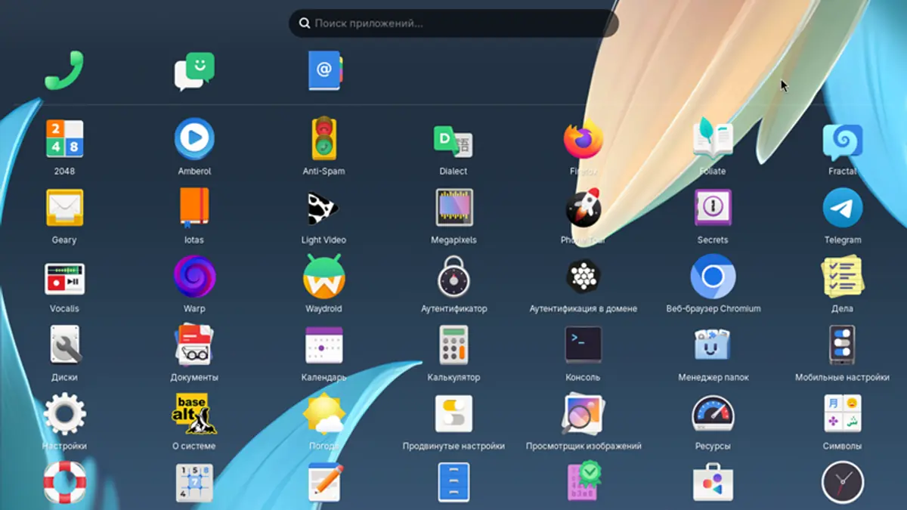The height and width of the screenshot is (510, 907).
Task: Open the 2048 game
Action: click(64, 140)
